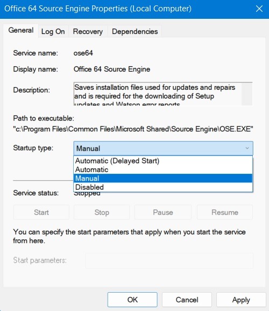This screenshot has height=311, width=269.
Task: Click the Description box scrollbar
Action: 247,94
